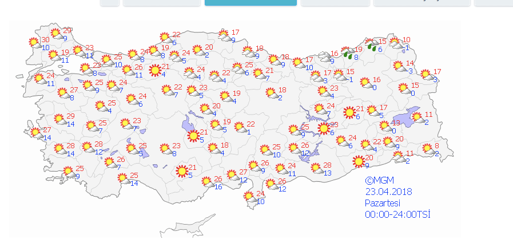Click the sunny icon showing 21 and 4

tap(154, 71)
